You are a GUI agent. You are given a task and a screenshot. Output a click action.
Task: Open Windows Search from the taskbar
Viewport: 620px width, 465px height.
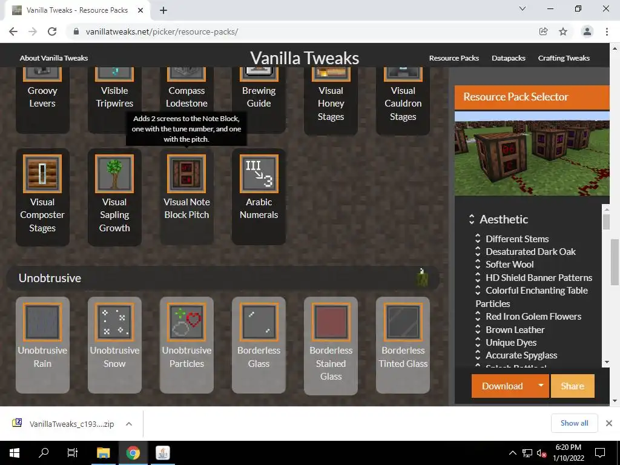44,453
